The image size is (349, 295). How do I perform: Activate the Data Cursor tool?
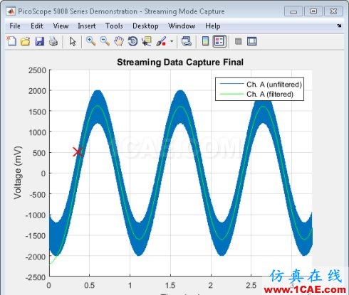pos(147,41)
